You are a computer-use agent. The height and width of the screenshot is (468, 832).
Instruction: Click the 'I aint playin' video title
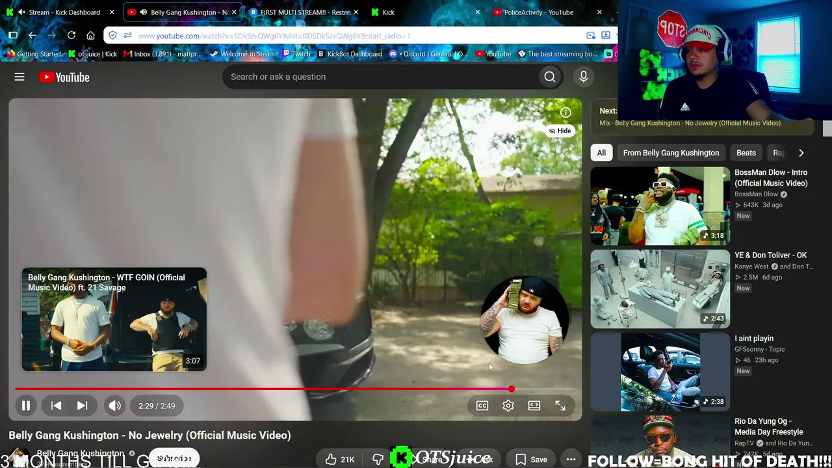tap(754, 339)
